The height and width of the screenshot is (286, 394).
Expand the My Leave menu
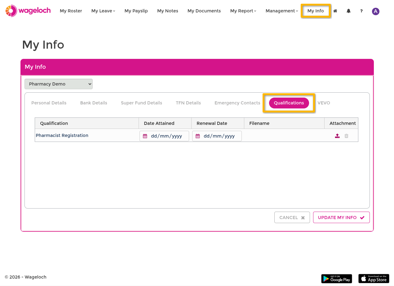pos(103,11)
